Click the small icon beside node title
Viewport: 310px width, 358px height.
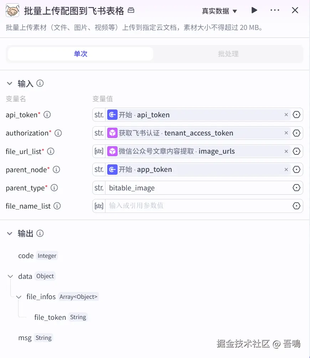(131, 10)
